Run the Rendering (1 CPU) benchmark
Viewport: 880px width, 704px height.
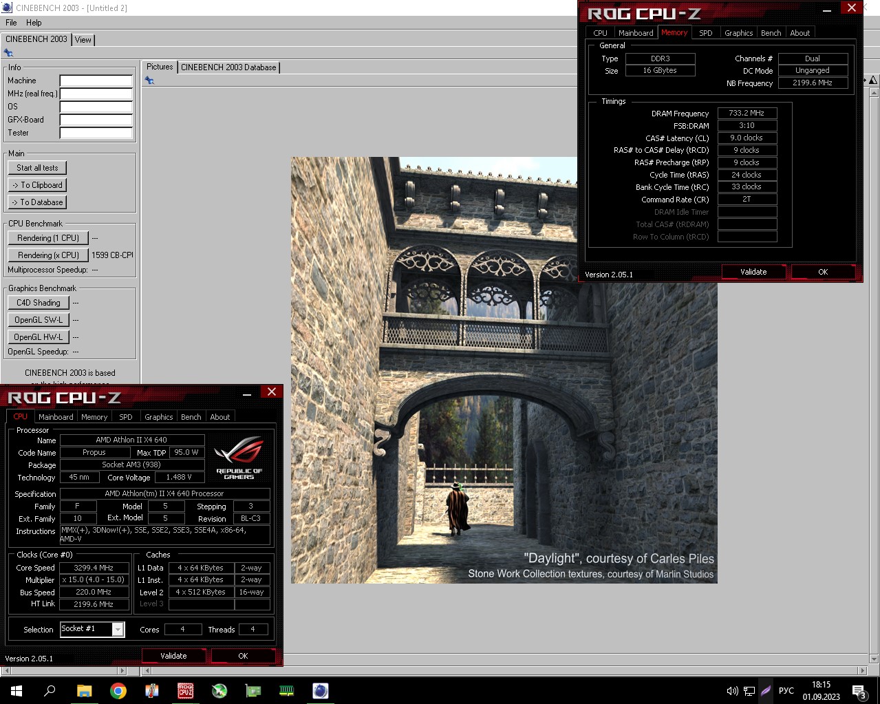pyautogui.click(x=48, y=238)
